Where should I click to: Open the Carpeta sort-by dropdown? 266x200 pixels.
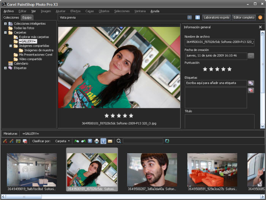[62, 141]
